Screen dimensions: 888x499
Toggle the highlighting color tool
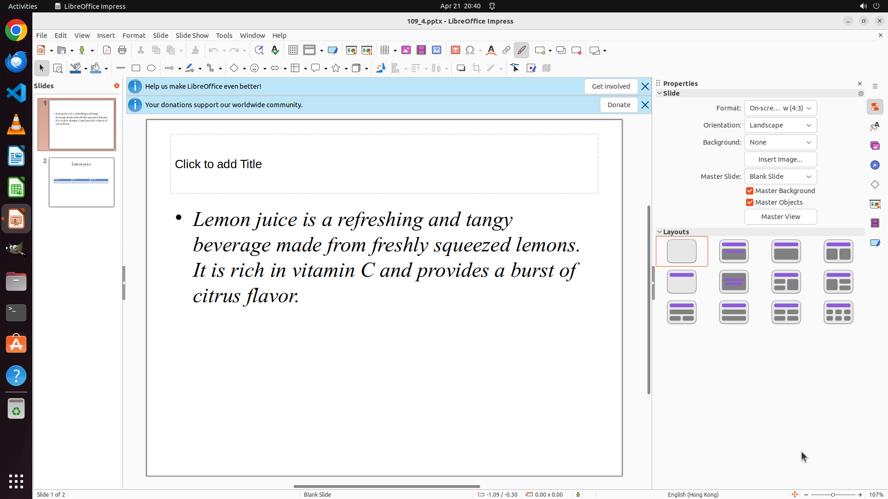[x=521, y=50]
